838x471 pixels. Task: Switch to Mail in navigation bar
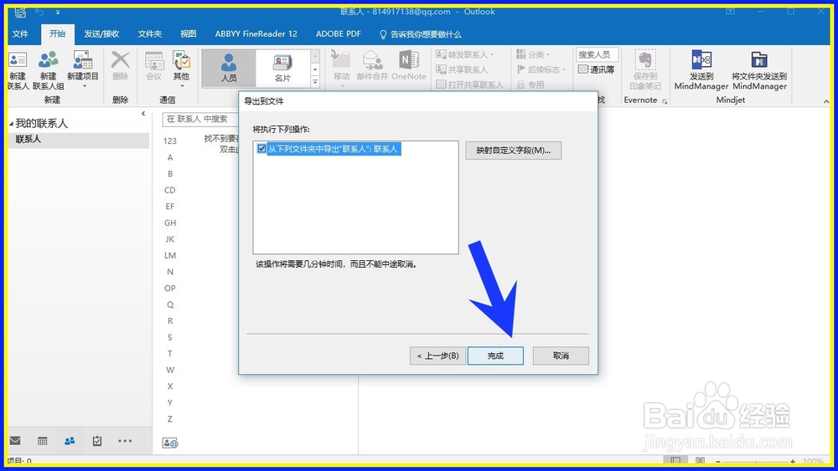pos(15,441)
